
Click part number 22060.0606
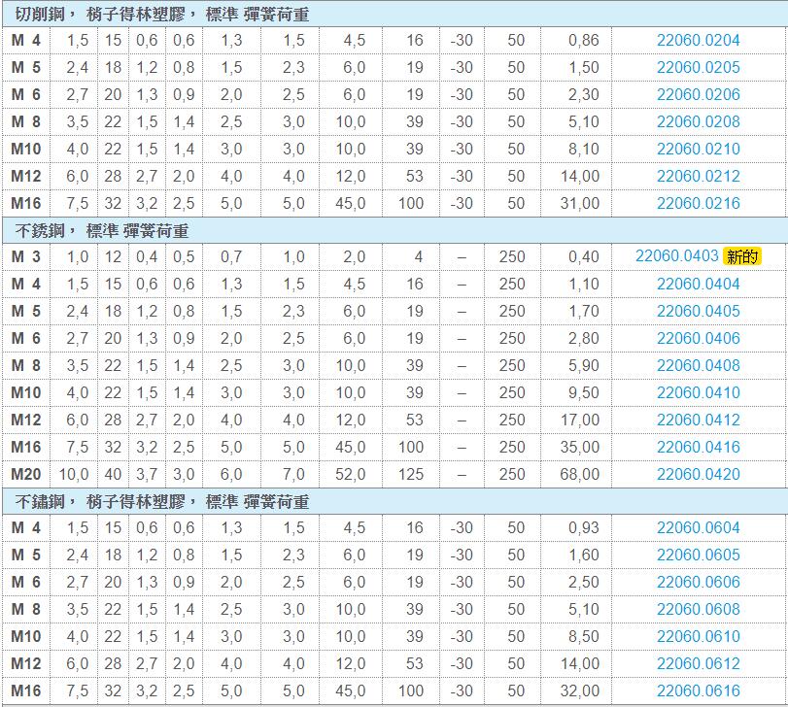coord(698,583)
